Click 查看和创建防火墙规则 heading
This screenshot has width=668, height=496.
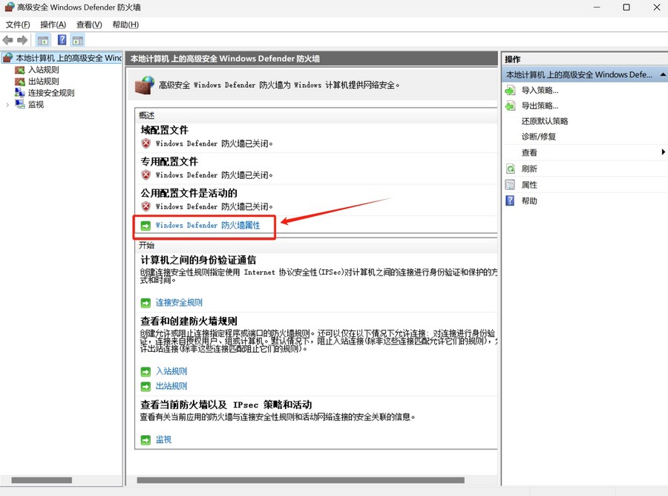pos(189,321)
